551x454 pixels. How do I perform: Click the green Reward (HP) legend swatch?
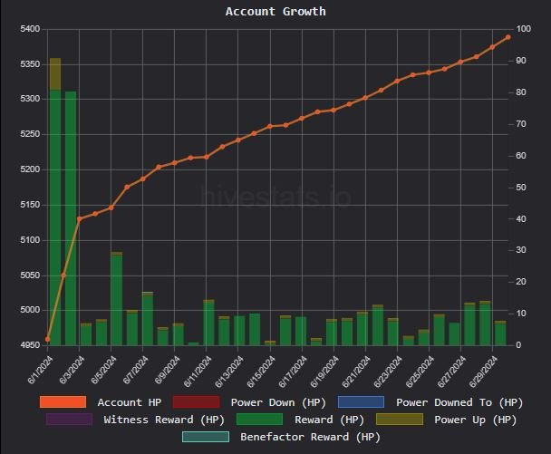pos(259,420)
